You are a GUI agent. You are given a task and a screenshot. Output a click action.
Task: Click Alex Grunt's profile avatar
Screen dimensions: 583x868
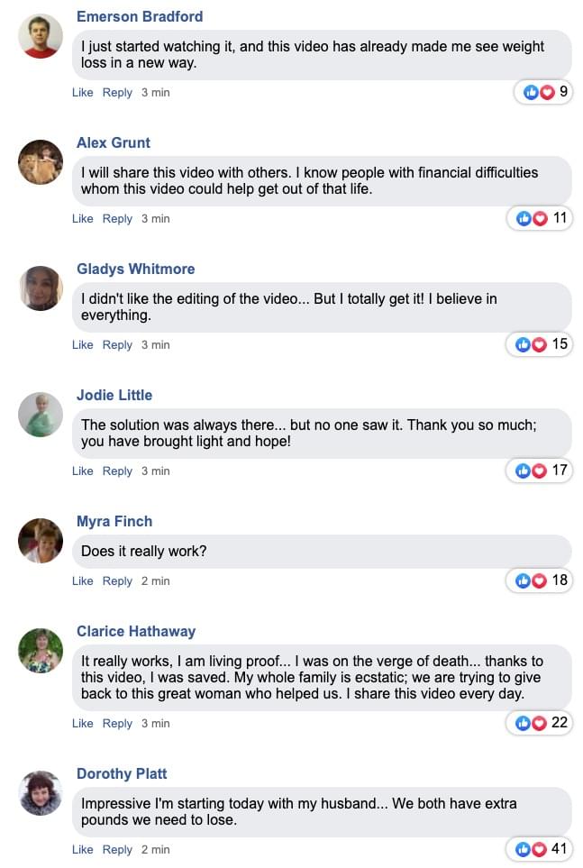click(41, 162)
